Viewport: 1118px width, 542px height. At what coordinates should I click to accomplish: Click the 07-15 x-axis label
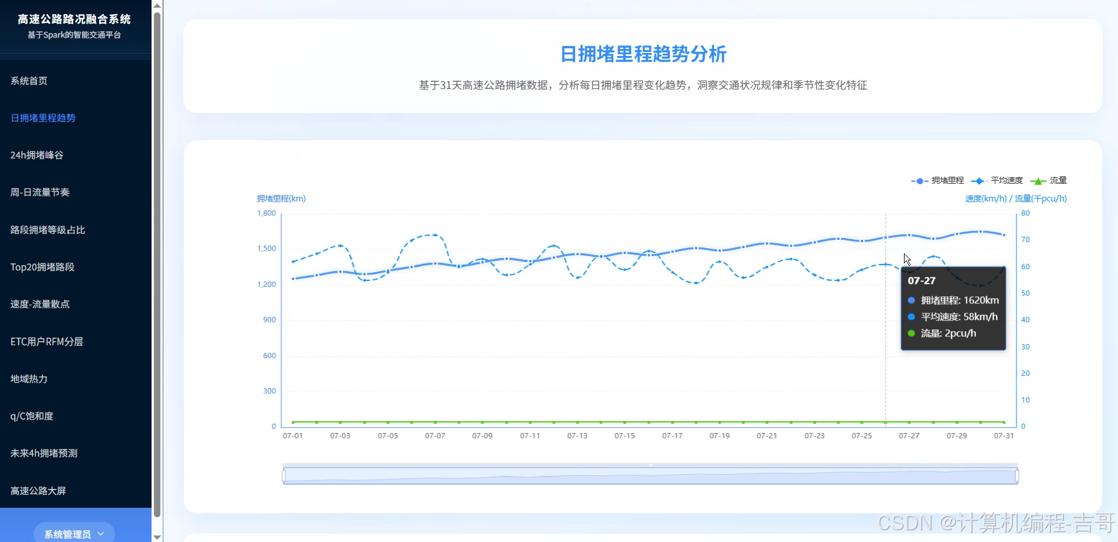624,436
